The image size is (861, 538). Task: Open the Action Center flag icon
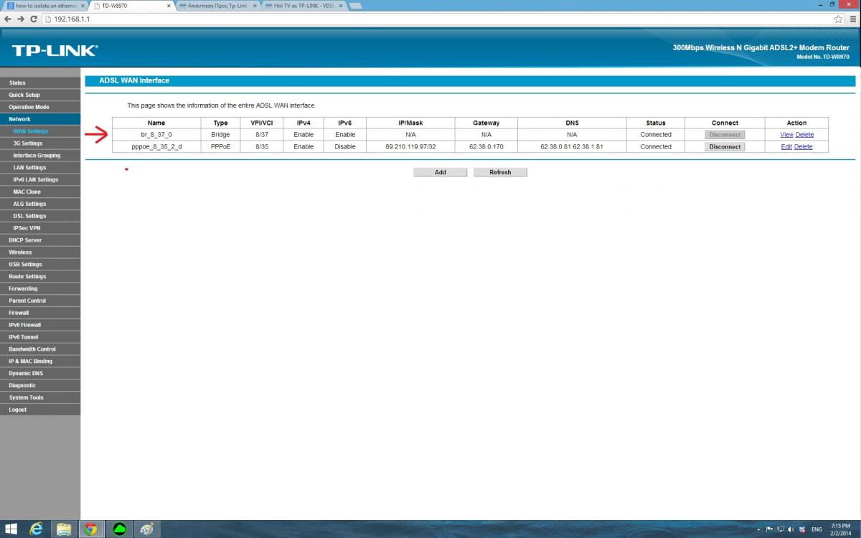click(769, 529)
